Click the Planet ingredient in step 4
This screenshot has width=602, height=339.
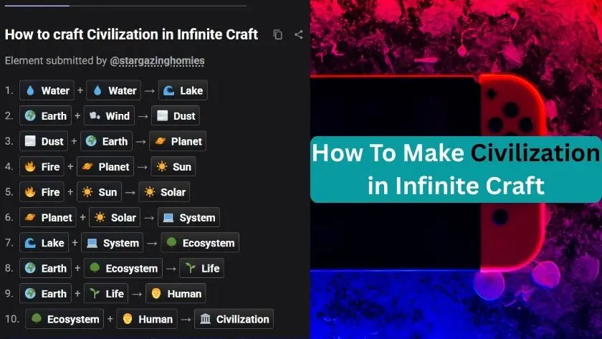(x=105, y=166)
